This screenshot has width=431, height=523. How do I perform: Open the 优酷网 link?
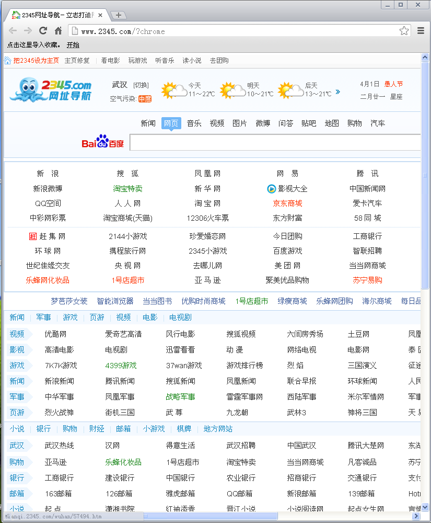pyautogui.click(x=55, y=334)
